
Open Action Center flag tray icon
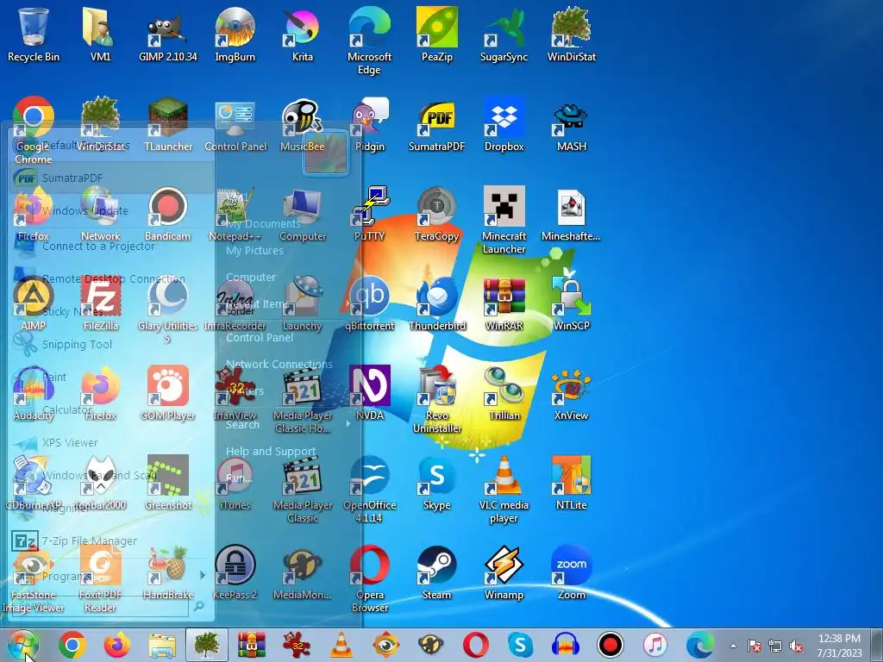tap(754, 646)
